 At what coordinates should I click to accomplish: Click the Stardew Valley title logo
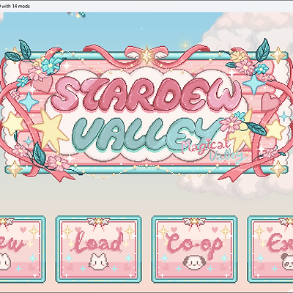[x=146, y=110]
